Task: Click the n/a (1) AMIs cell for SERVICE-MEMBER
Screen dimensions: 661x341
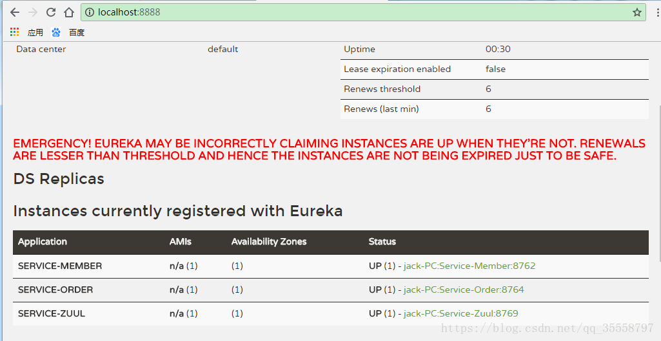Action: click(183, 266)
